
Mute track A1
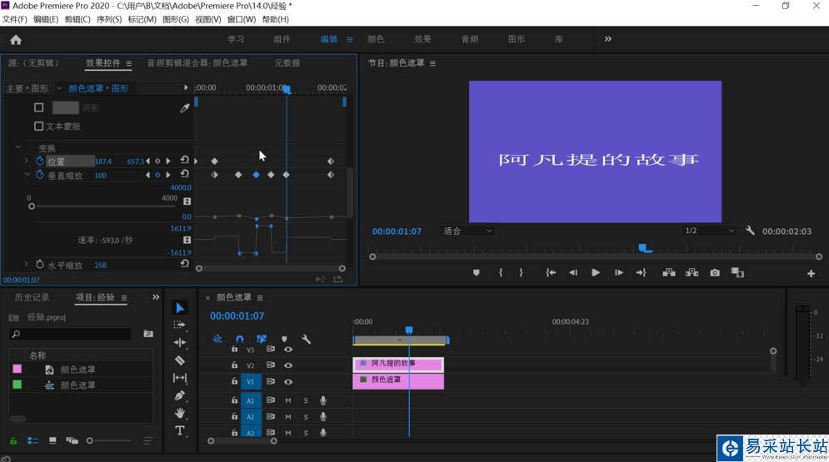[x=288, y=400]
